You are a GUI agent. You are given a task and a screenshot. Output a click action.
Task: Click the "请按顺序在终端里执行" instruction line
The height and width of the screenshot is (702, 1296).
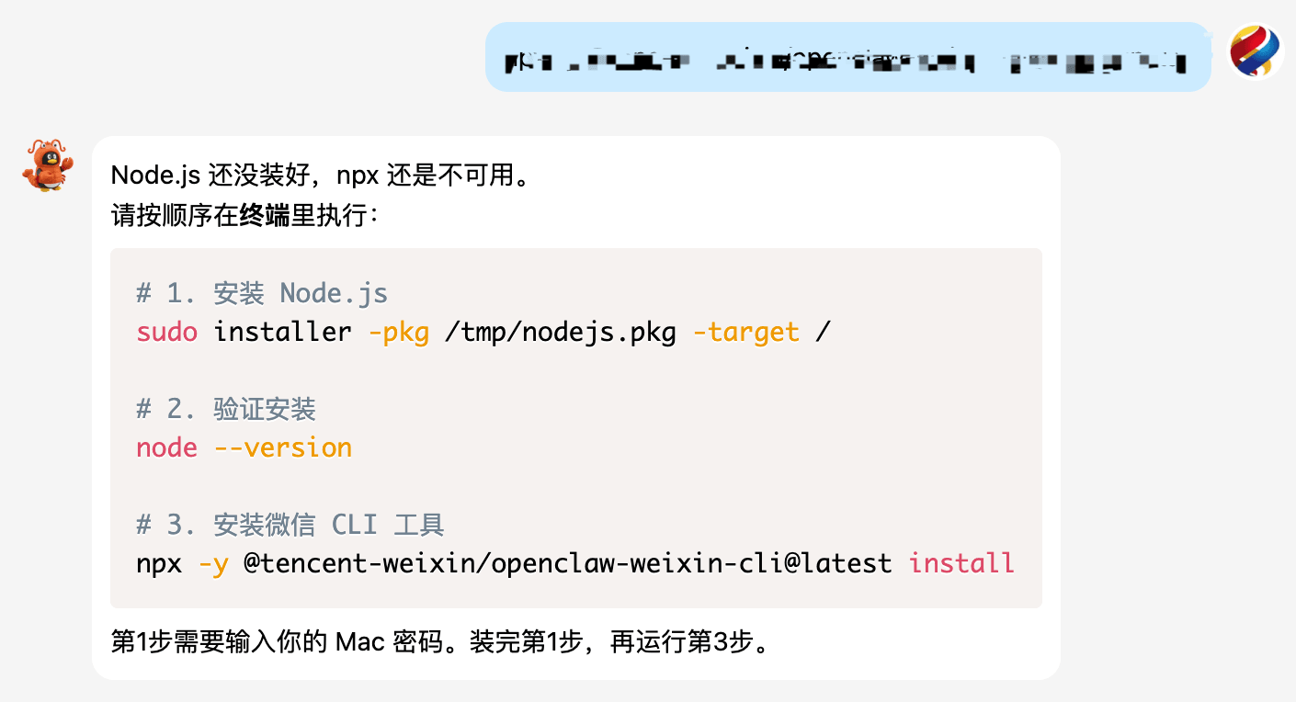pos(244,216)
